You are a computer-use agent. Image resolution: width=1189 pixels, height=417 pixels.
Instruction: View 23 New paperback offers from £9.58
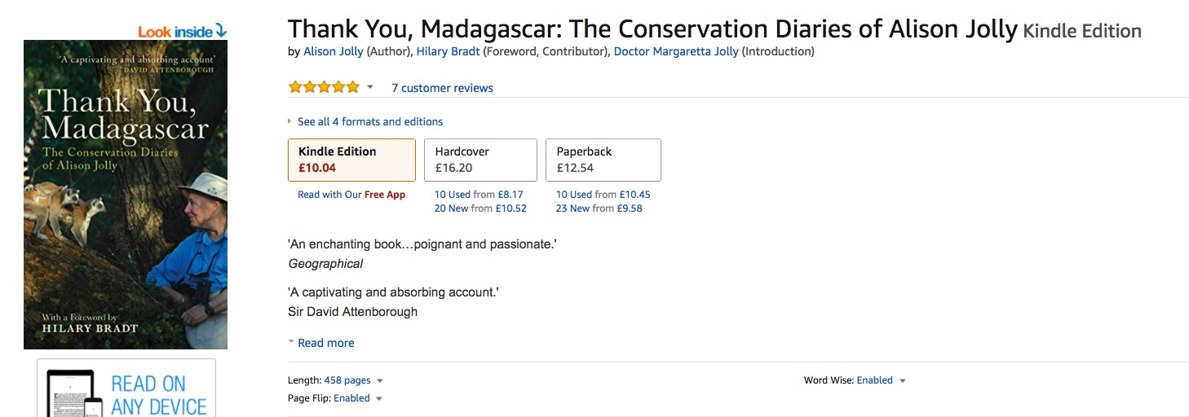[599, 208]
